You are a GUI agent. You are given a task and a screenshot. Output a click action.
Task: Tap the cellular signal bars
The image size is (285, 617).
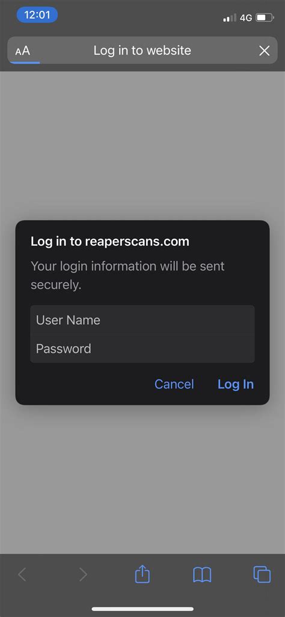tap(230, 17)
